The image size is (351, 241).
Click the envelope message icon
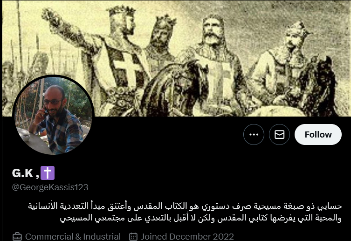click(279, 135)
